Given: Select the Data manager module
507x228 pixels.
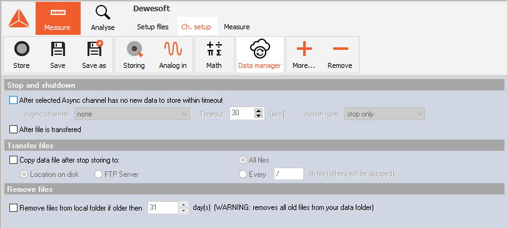Looking at the screenshot, I should point(259,55).
